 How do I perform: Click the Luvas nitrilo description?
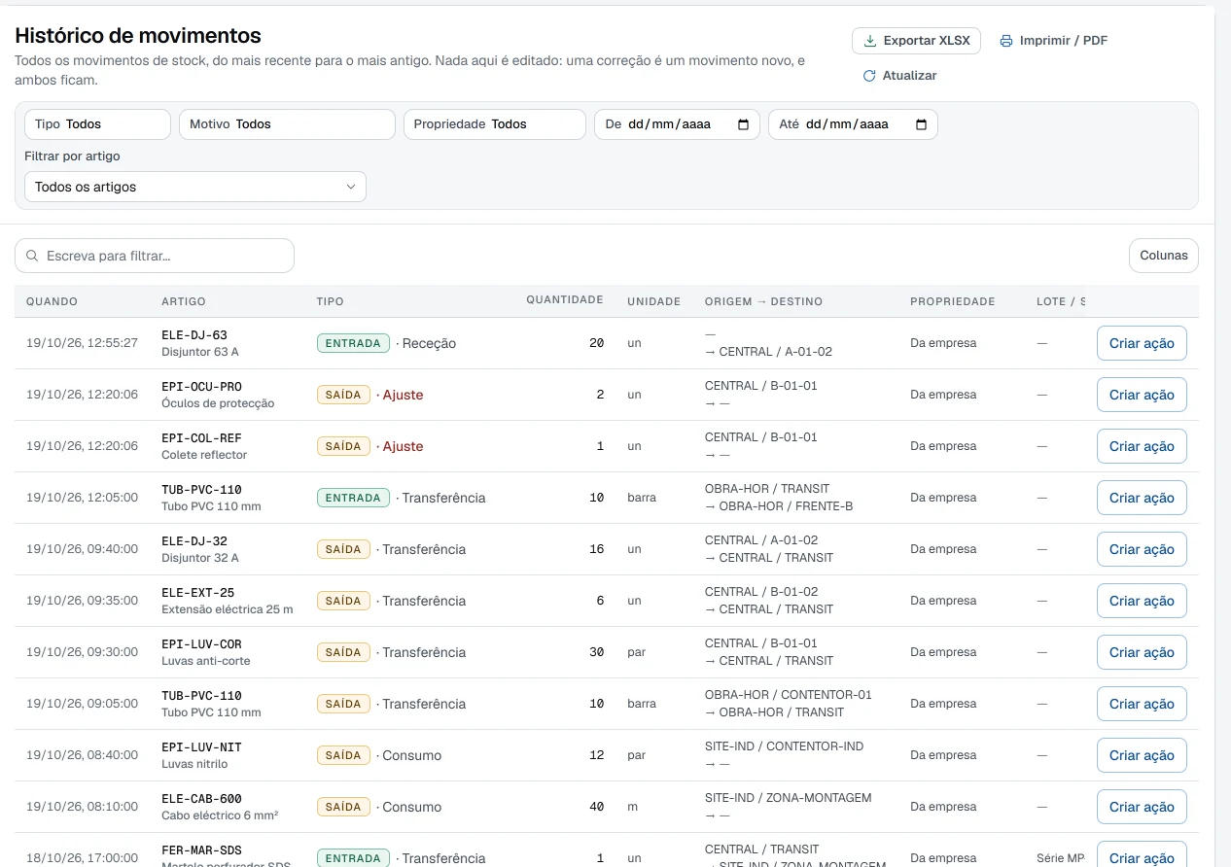click(194, 764)
